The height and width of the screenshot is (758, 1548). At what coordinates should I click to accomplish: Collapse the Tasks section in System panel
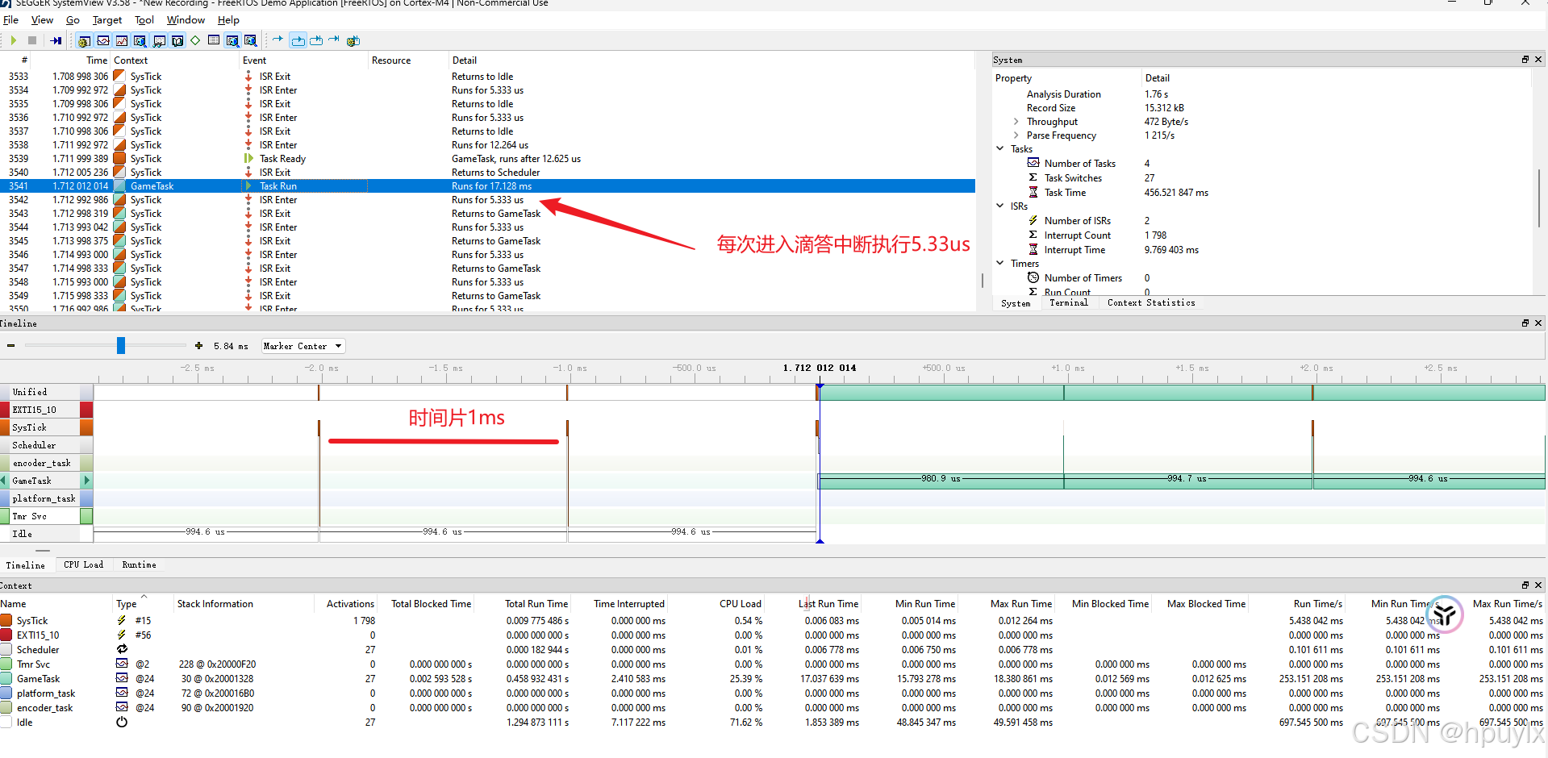[1000, 148]
